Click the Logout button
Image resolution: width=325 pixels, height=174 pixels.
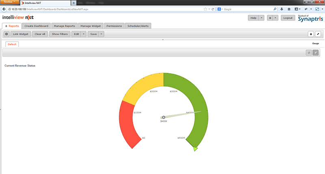click(288, 18)
